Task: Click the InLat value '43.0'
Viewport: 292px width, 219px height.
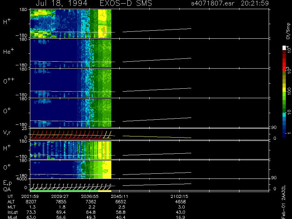Action: pyautogui.click(x=180, y=212)
